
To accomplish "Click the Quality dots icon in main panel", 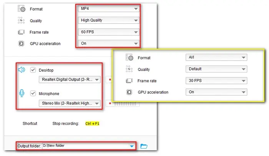I will [21, 20].
